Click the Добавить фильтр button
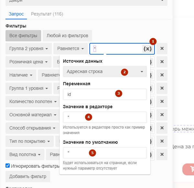194x188 pixels. click(28, 176)
